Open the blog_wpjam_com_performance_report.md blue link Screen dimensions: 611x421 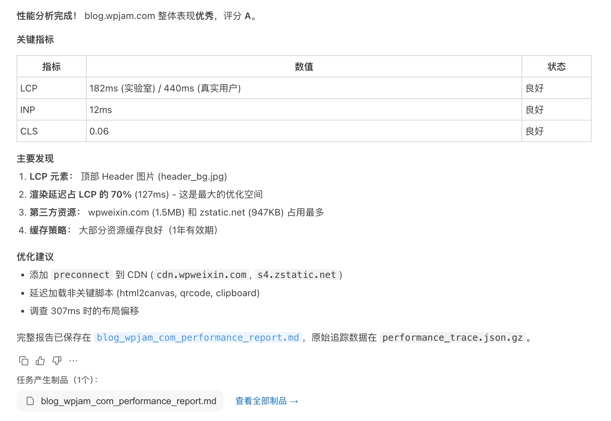click(197, 337)
